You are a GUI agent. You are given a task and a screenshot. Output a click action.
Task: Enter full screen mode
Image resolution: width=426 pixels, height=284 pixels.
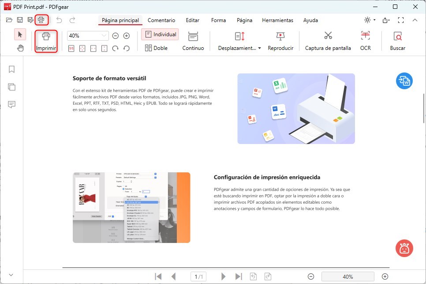coord(401,20)
